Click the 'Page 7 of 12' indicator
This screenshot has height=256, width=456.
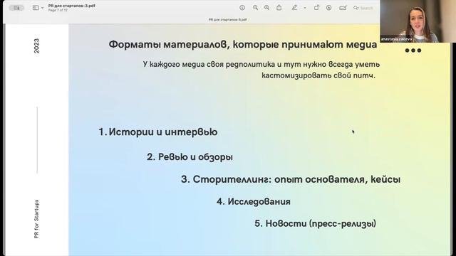click(x=58, y=10)
